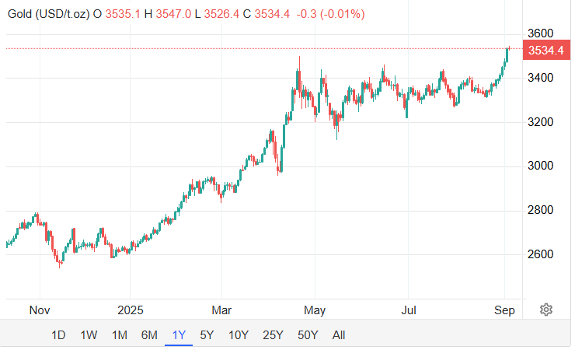View the 25Y chart range
The width and height of the screenshot is (575, 350).
click(273, 335)
